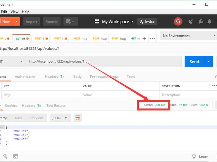The width and height of the screenshot is (217, 162).
Task: Click the "292 B" size value
Action: point(204,105)
